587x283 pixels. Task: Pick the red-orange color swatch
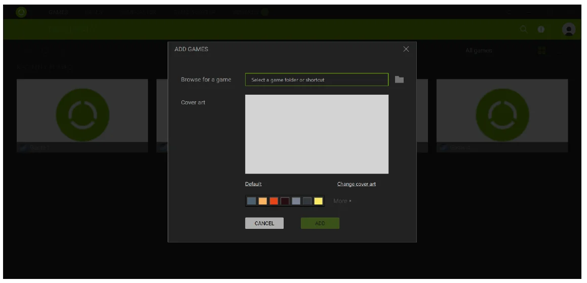pyautogui.click(x=274, y=201)
